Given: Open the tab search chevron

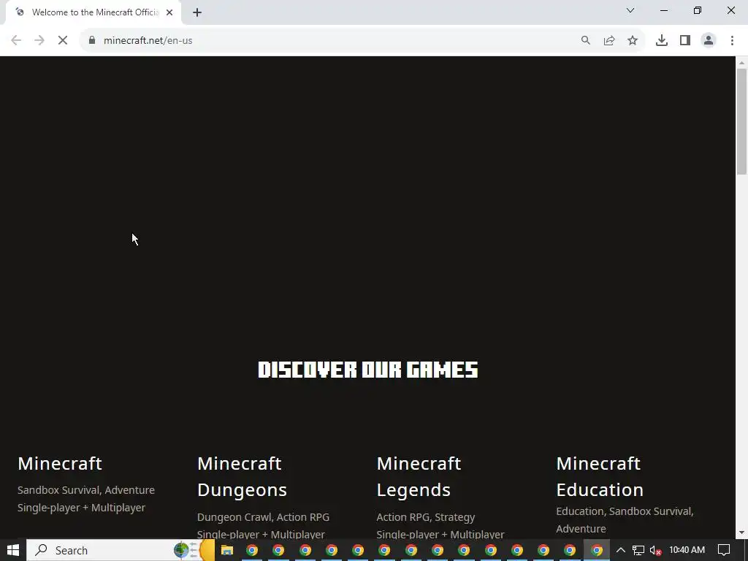Looking at the screenshot, I should tap(630, 10).
